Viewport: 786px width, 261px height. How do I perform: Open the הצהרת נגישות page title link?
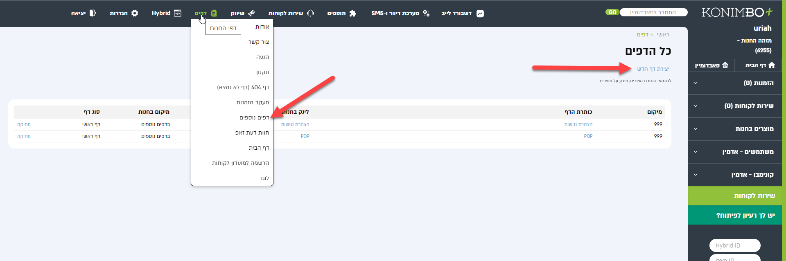pos(578,124)
